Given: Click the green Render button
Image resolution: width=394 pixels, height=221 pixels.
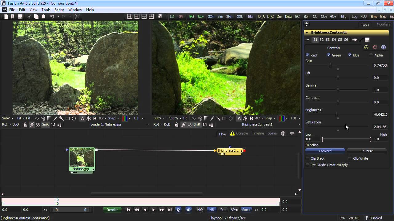Looking at the screenshot, I should (112, 210).
